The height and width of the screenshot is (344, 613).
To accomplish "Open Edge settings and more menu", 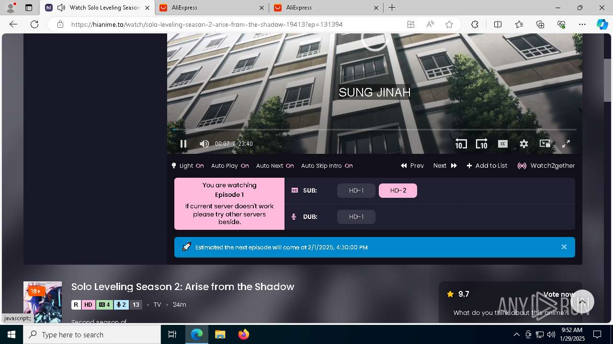I will click(582, 24).
